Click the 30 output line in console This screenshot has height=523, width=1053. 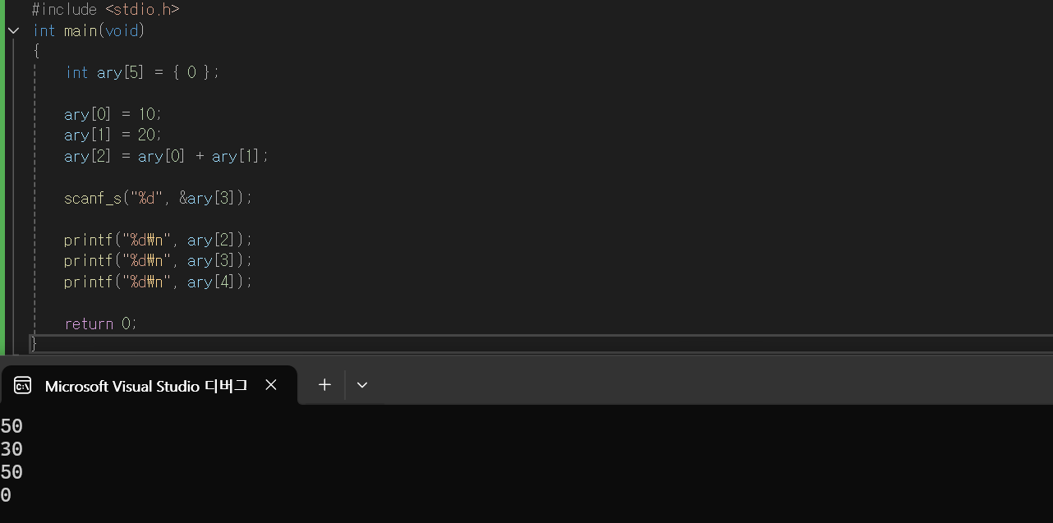(11, 449)
